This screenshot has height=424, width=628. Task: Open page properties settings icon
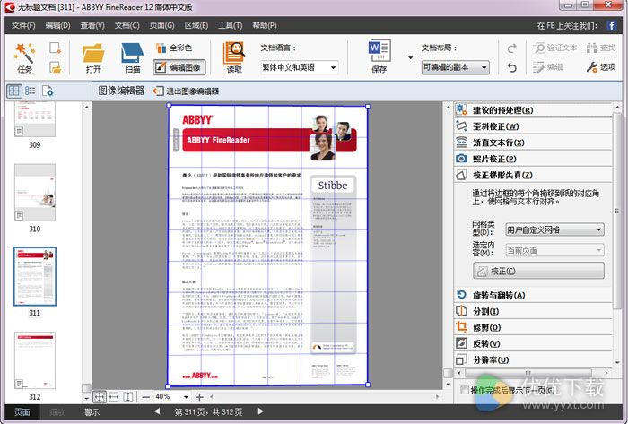(48, 91)
